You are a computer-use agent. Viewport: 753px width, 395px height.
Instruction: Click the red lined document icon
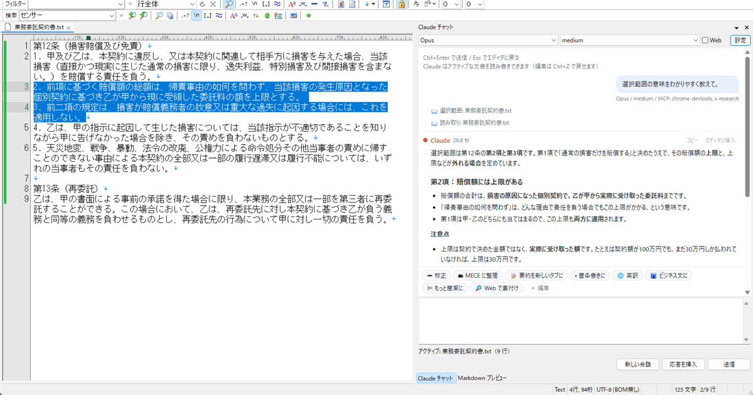click(341, 4)
